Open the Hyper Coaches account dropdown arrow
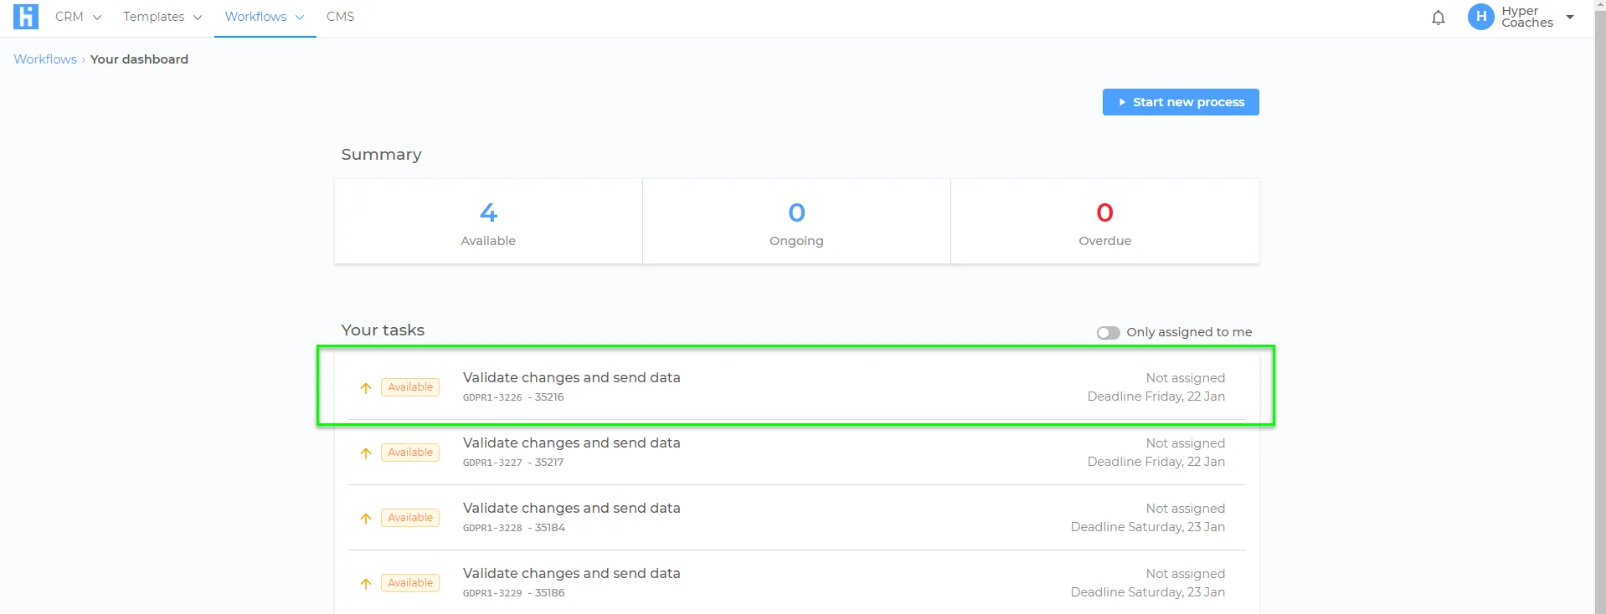Screen dimensions: 1606x614 pyautogui.click(x=1570, y=17)
